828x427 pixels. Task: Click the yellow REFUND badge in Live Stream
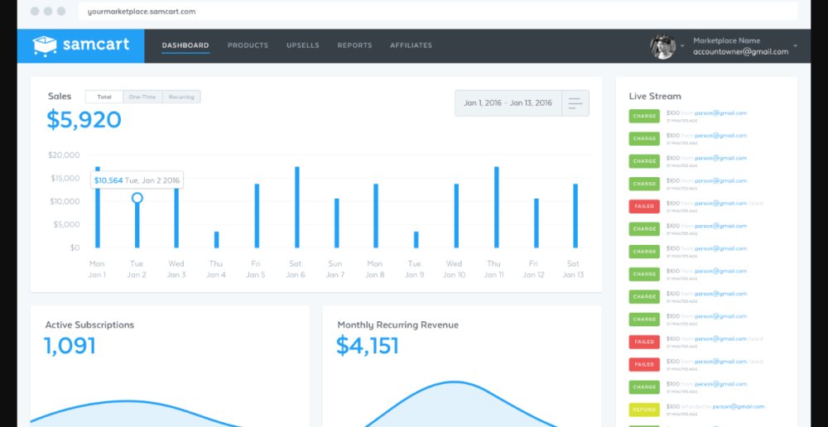click(x=644, y=409)
